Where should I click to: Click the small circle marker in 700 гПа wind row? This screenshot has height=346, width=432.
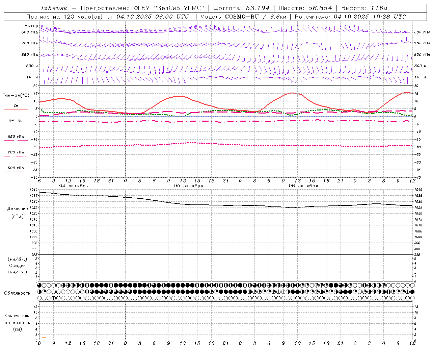(307, 43)
